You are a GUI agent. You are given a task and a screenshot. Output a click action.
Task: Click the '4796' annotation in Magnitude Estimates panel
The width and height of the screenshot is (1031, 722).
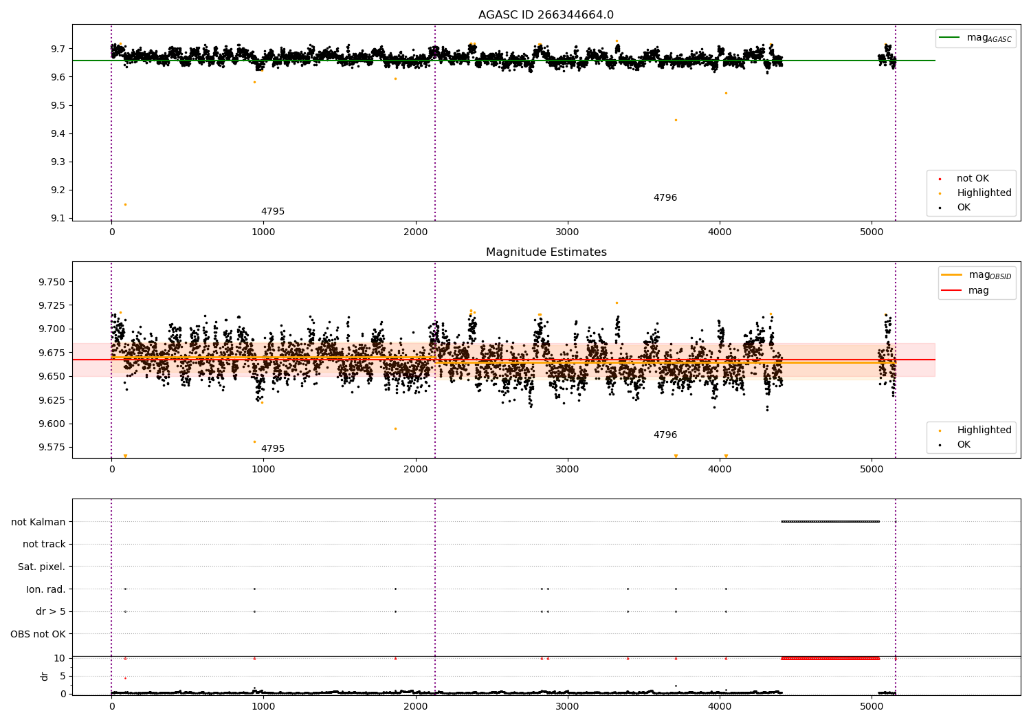[665, 435]
